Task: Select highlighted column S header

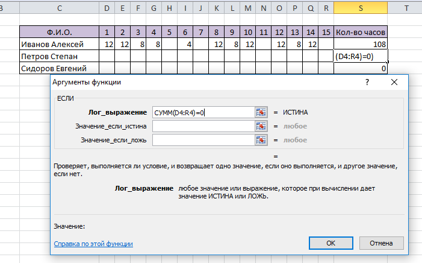Action: click(361, 8)
